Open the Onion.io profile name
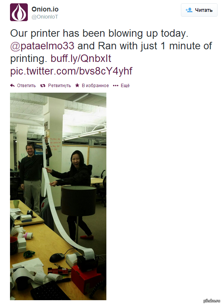Viewport: 222px width, 305px height. (45, 9)
